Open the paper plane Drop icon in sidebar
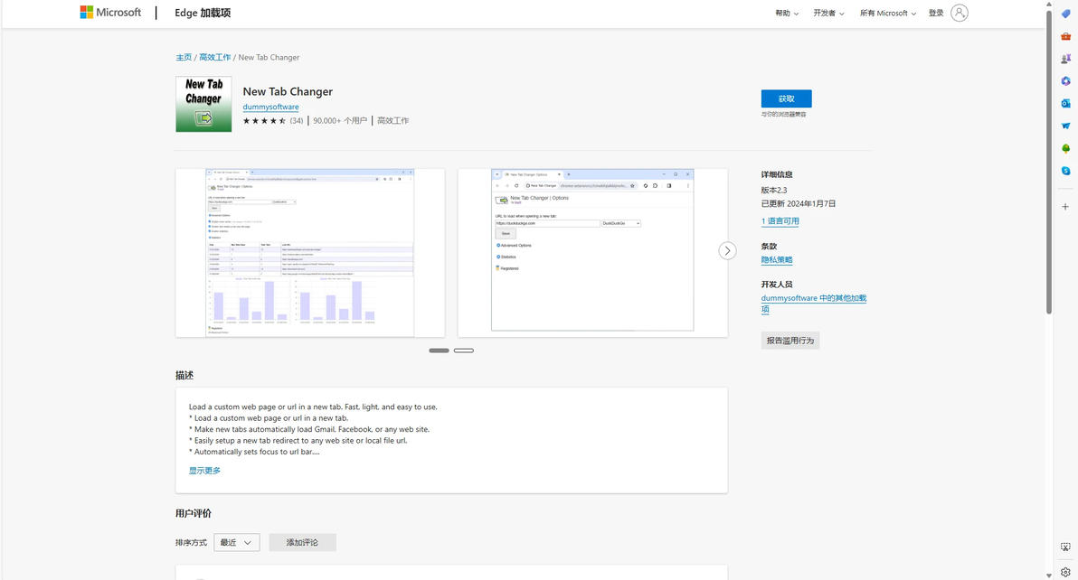The width and height of the screenshot is (1078, 580). click(1065, 126)
